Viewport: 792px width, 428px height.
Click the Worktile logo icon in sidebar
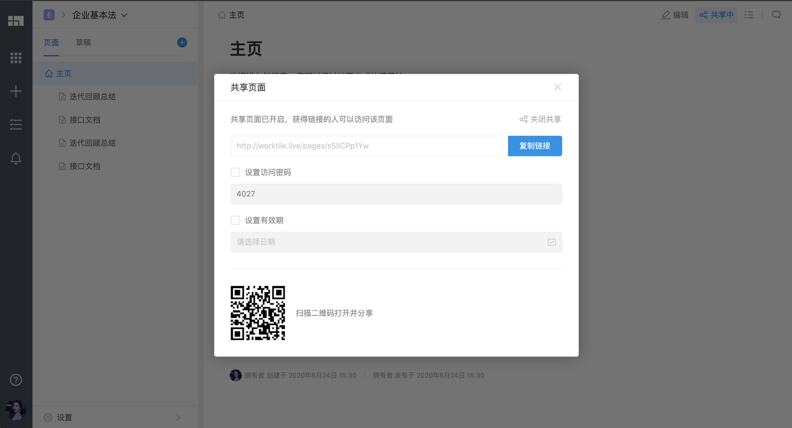(16, 21)
